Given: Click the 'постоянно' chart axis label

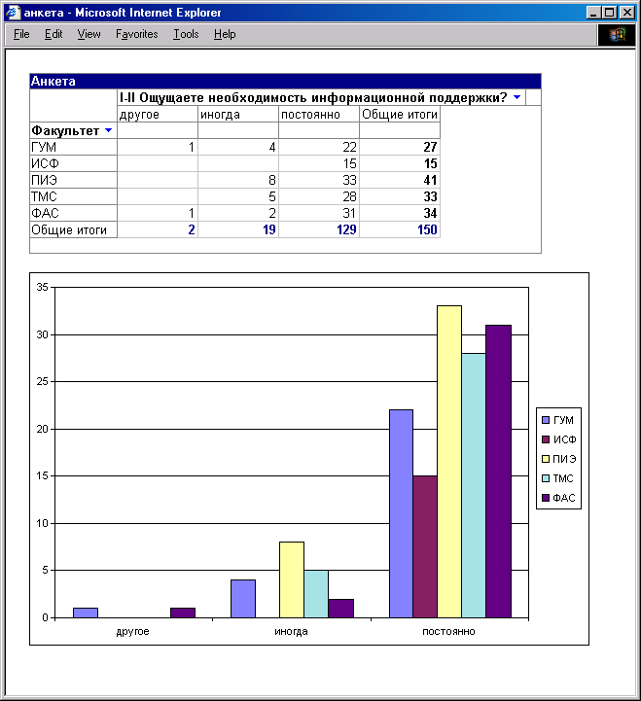Looking at the screenshot, I should pyautogui.click(x=448, y=631).
